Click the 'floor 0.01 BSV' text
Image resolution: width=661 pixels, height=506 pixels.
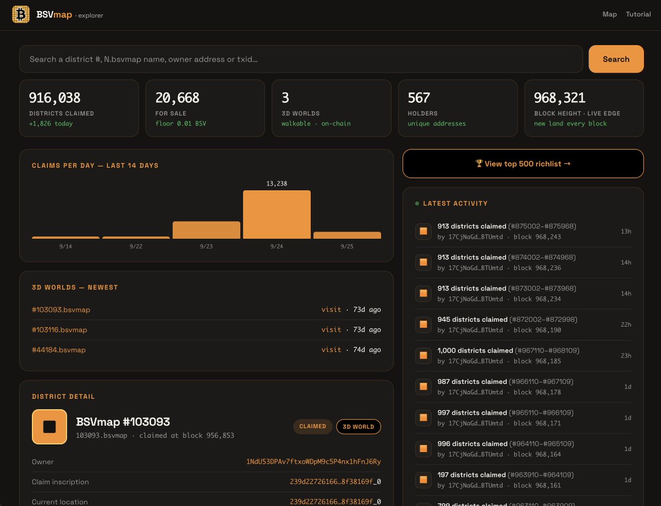pos(181,123)
